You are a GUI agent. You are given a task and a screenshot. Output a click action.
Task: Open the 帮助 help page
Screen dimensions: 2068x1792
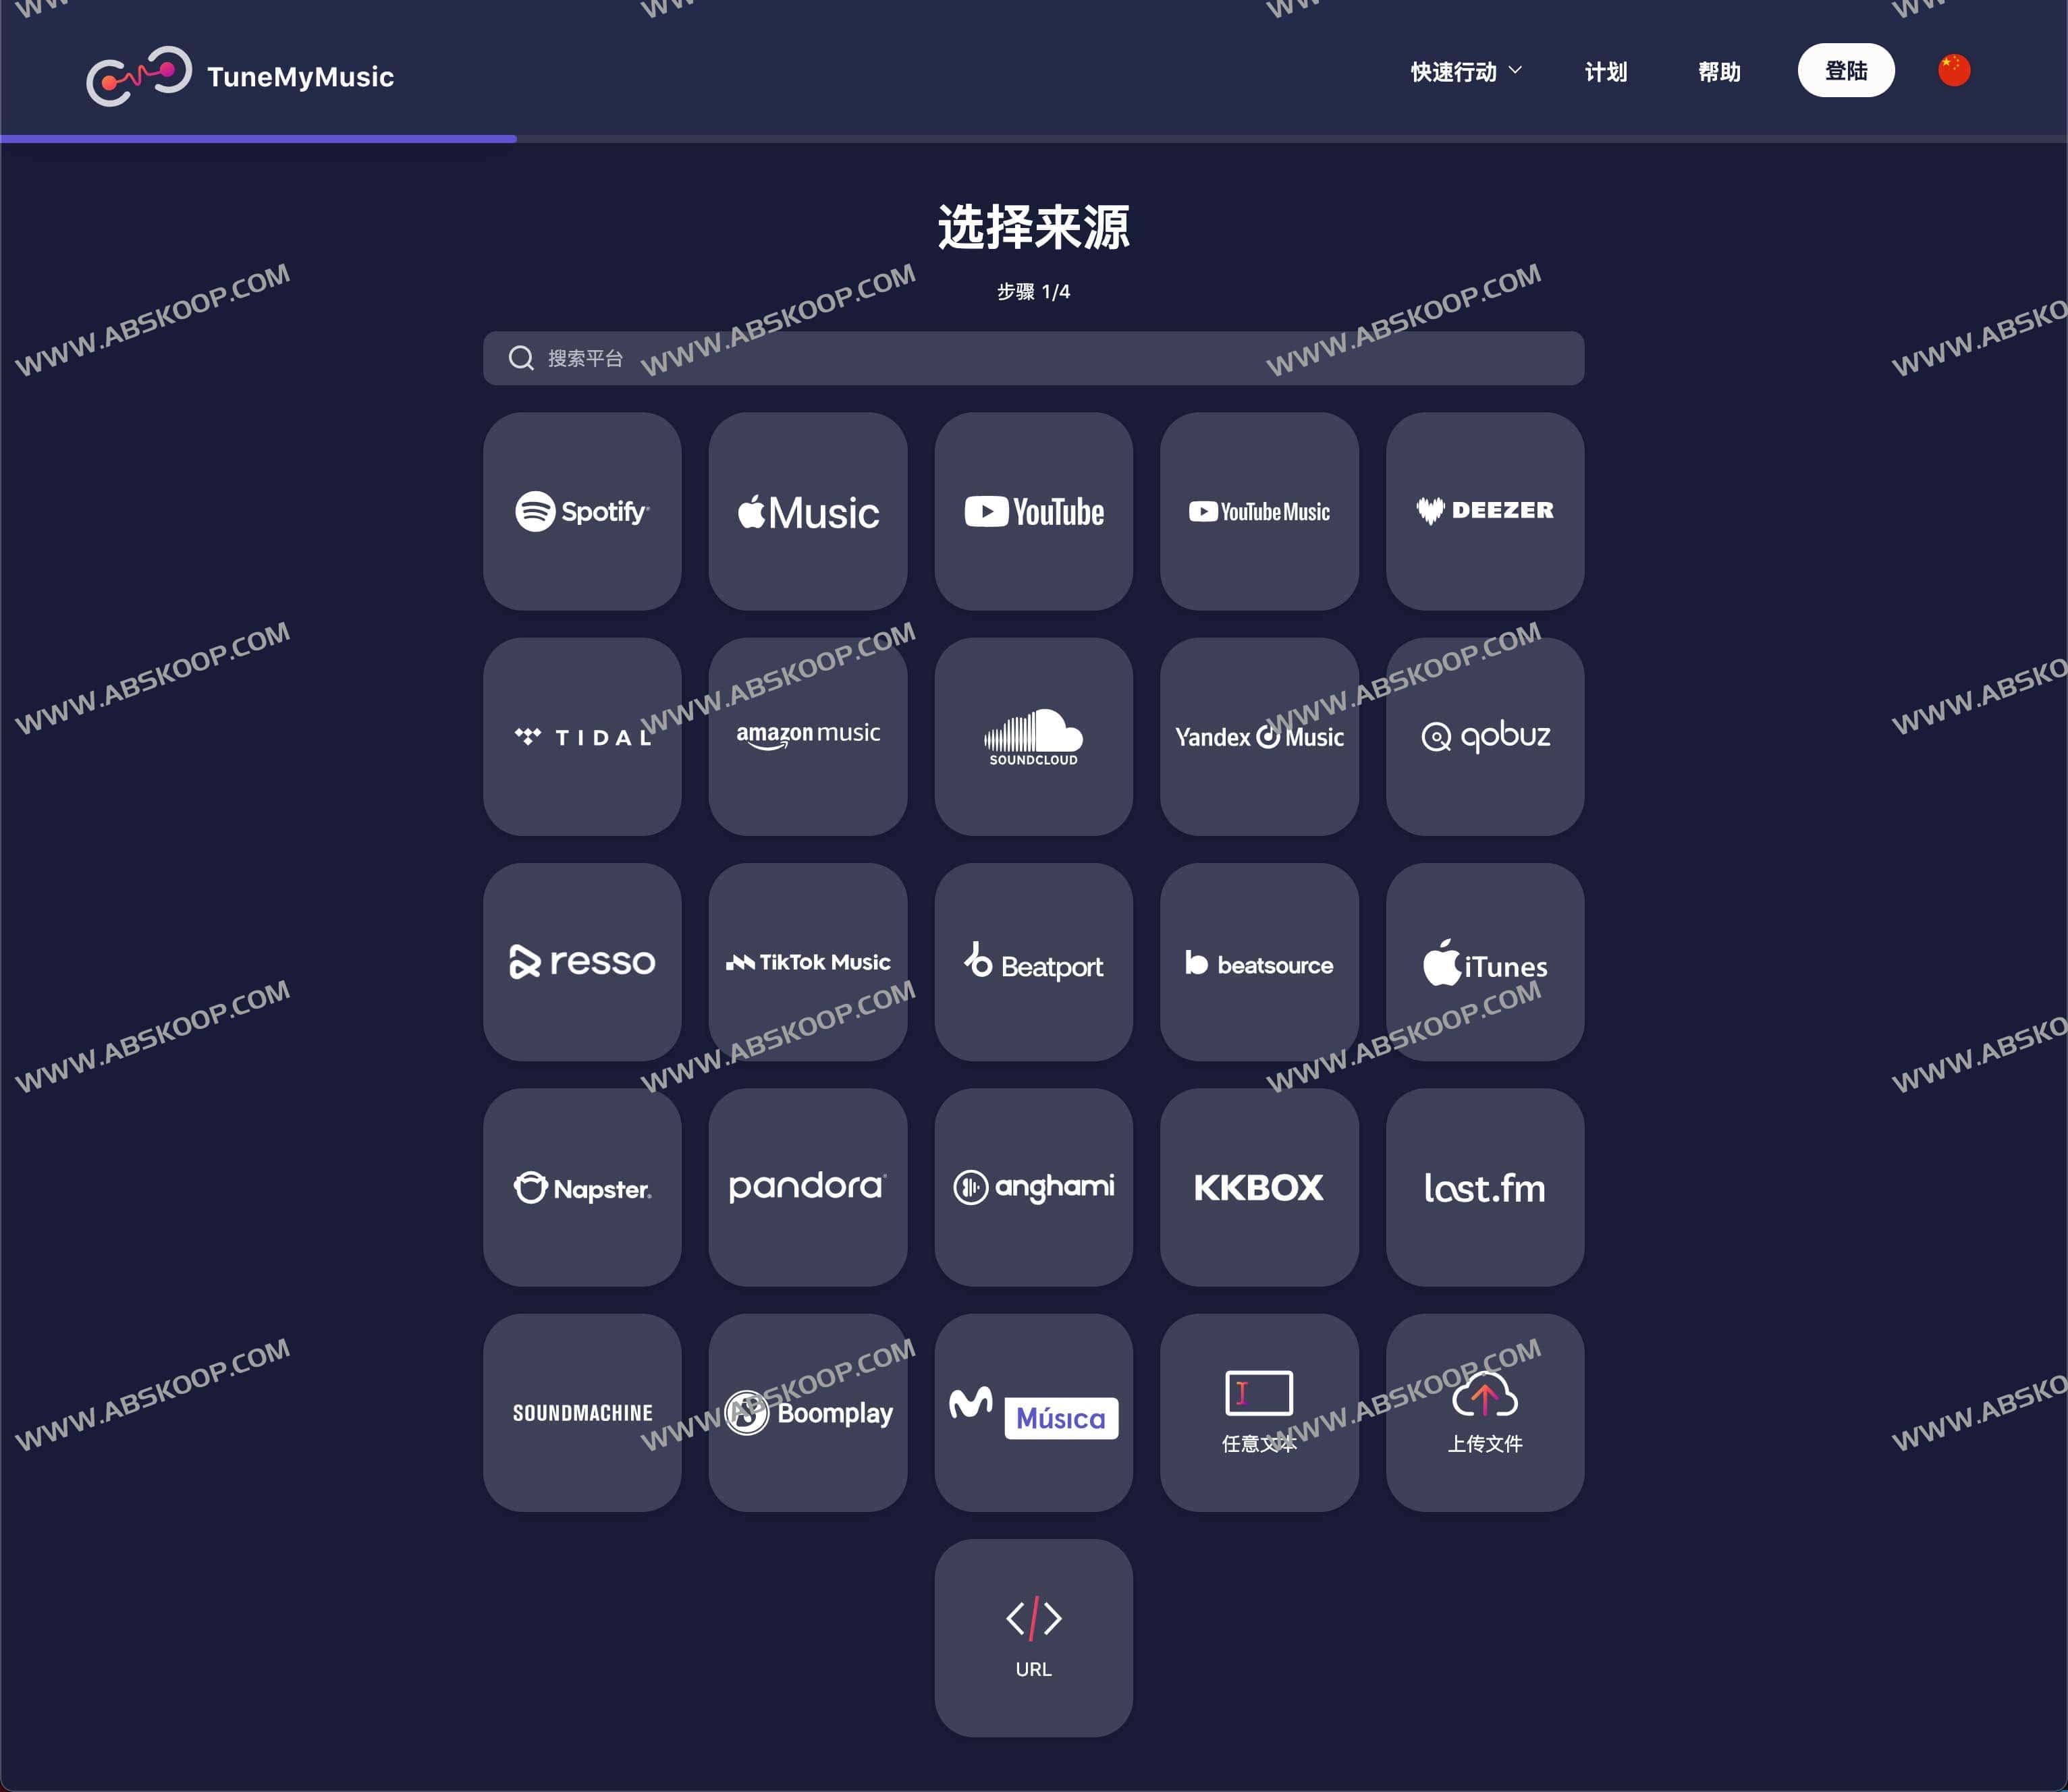(1719, 71)
